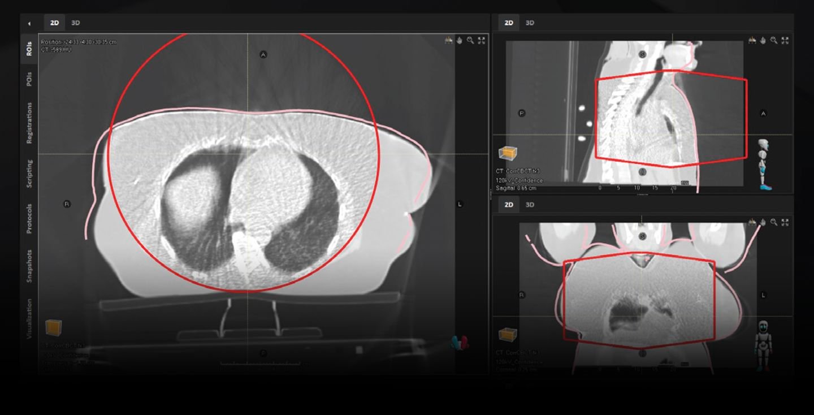
Task: Click the orange image box in axial view
Action: [x=54, y=327]
